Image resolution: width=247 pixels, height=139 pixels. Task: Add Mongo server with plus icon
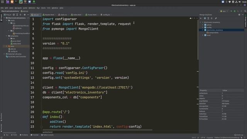201,18
